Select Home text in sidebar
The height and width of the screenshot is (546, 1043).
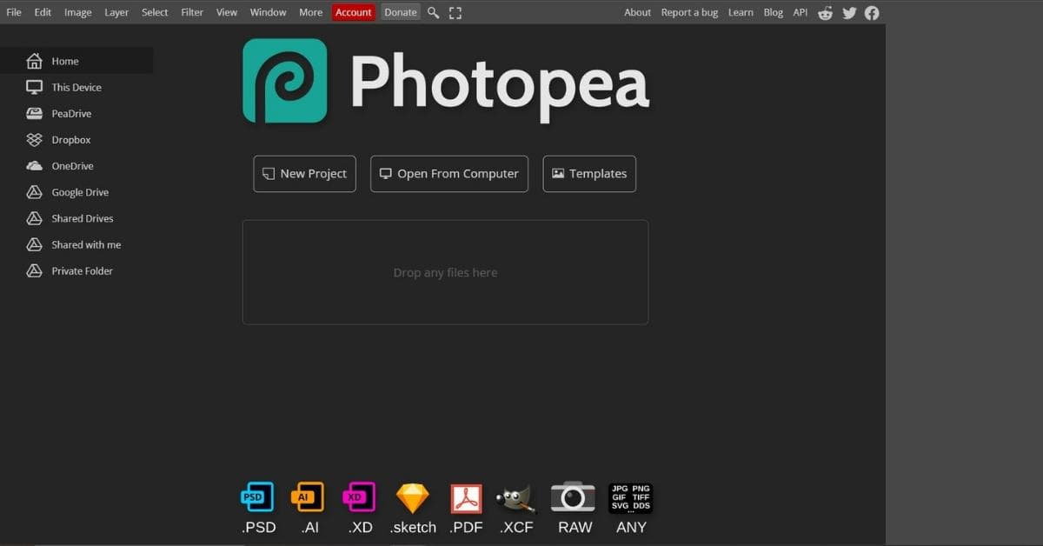click(x=65, y=62)
